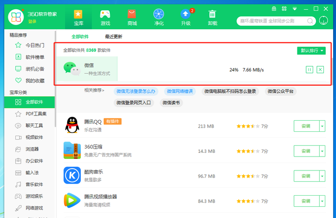Viewport: 336px width, 218px height.
Task: Install 360压缩
Action: (x=307, y=151)
